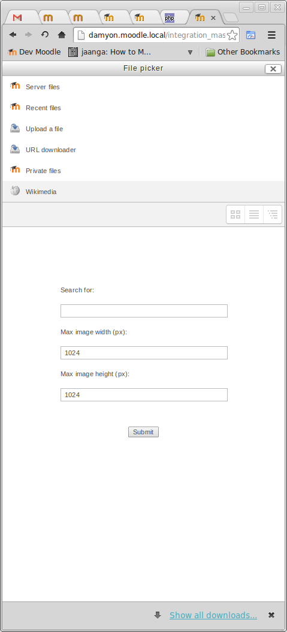This screenshot has height=632, width=287.
Task: Bookmark this page with star icon
Action: 232,35
